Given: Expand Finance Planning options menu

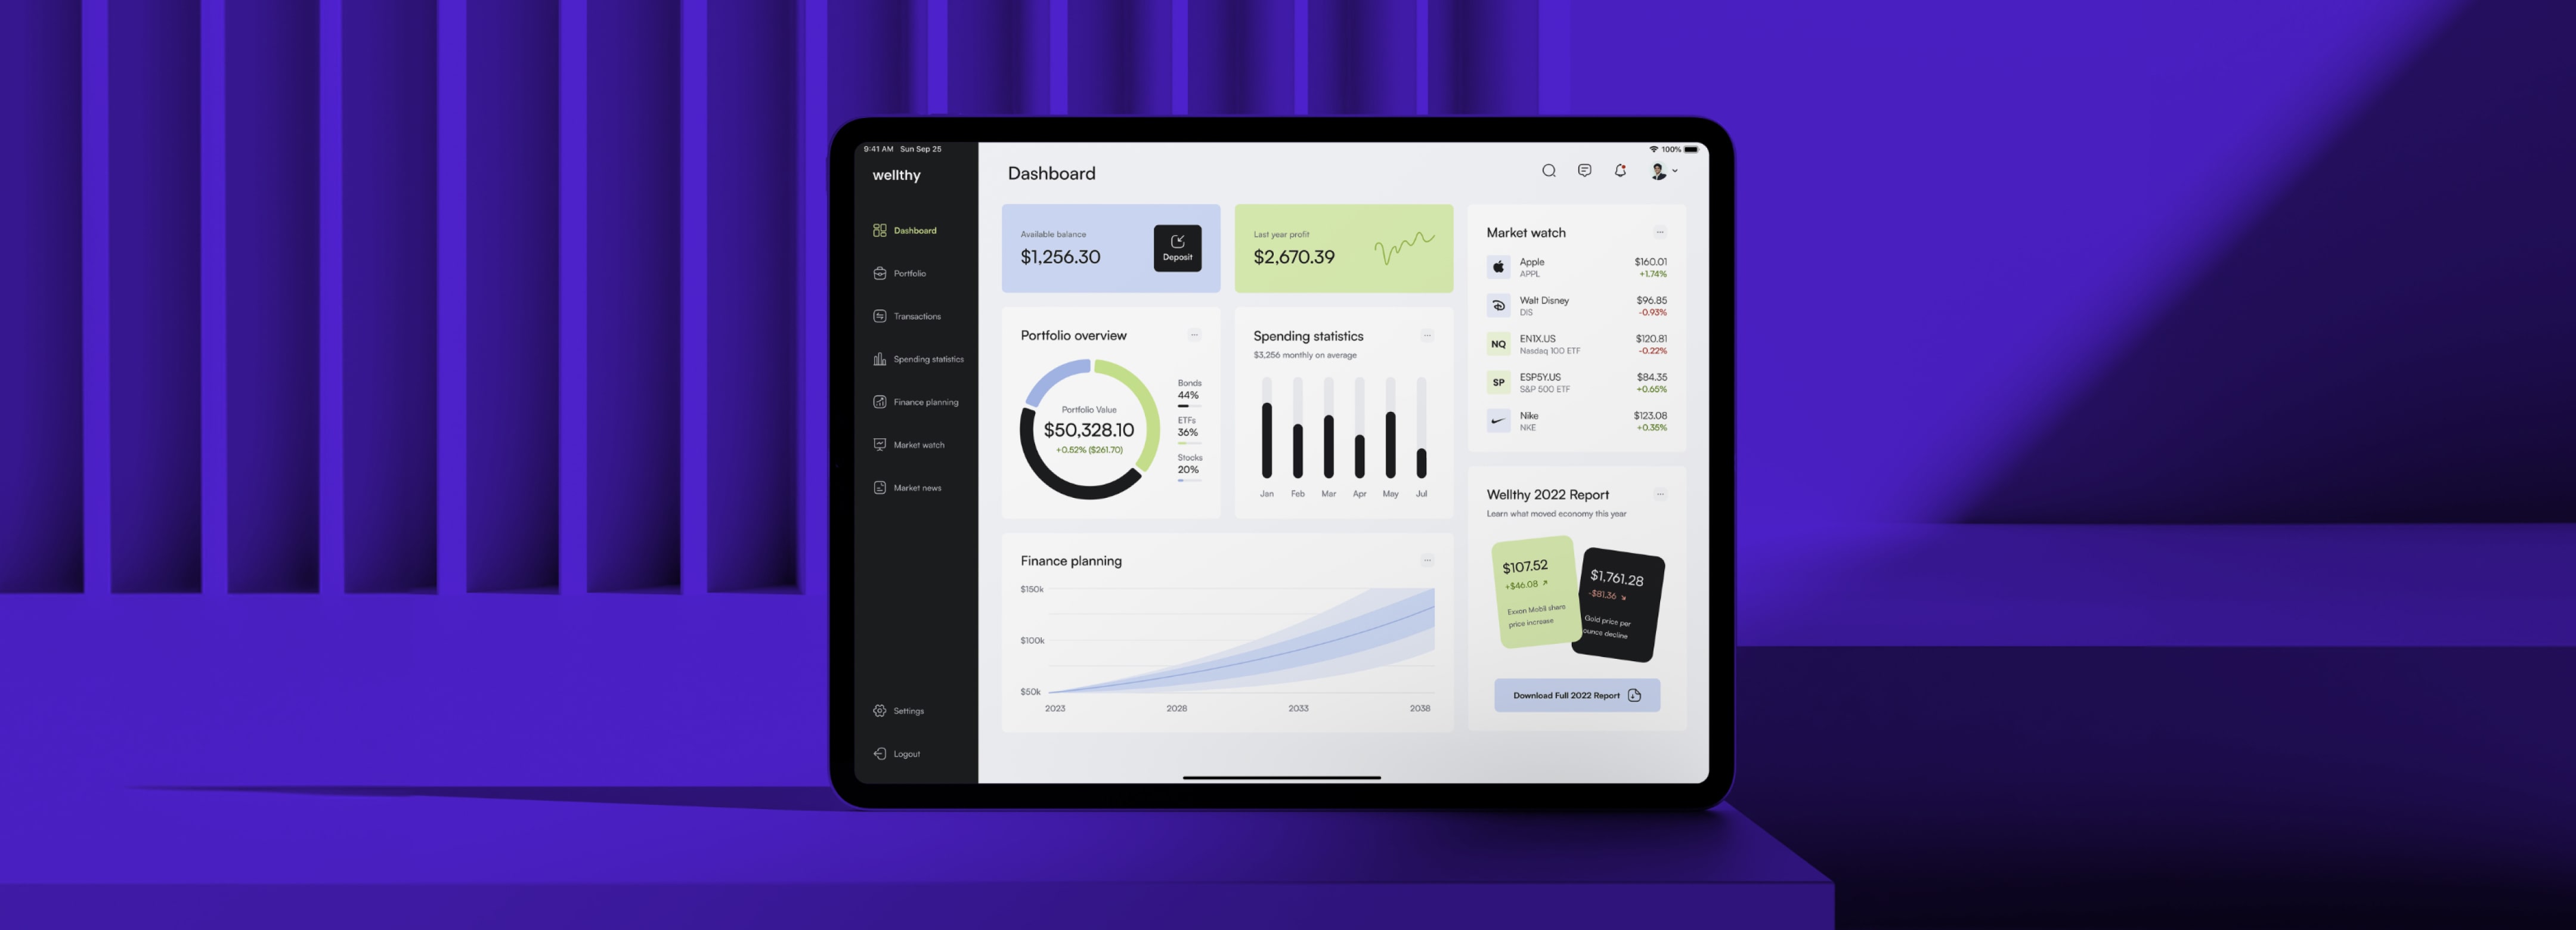Looking at the screenshot, I should coord(1428,560).
